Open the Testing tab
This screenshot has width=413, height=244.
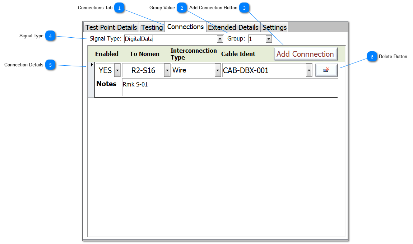152,27
